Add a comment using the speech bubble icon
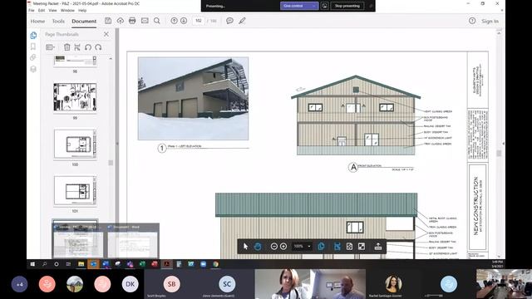 coord(229,21)
